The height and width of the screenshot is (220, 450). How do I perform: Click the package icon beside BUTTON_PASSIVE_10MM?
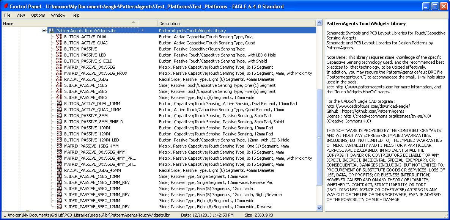[59, 128]
